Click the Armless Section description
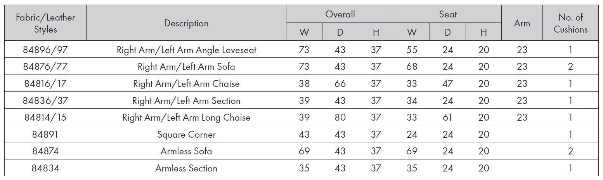The width and height of the screenshot is (603, 180). (186, 168)
